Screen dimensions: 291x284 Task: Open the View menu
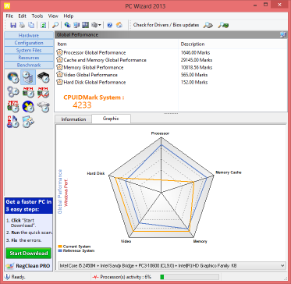click(53, 16)
